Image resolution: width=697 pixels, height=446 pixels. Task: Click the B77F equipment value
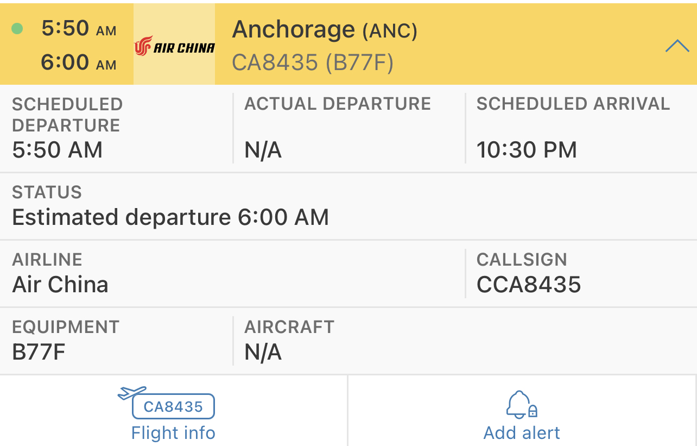(x=39, y=352)
